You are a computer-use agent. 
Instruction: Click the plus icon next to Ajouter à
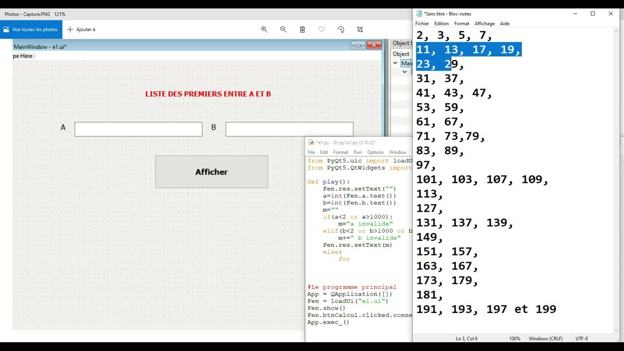point(70,29)
